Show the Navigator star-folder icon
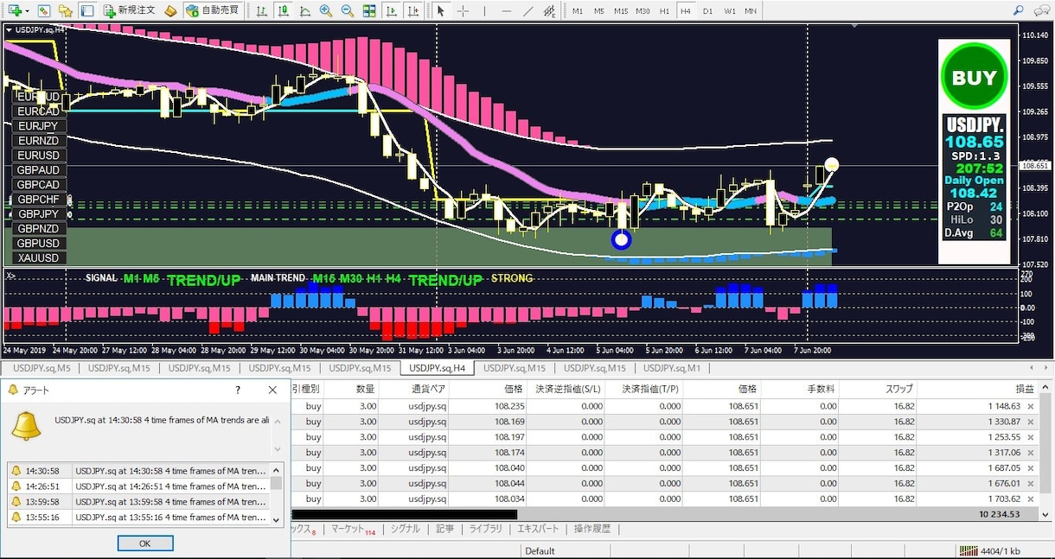The height and width of the screenshot is (559, 1055). (x=65, y=10)
